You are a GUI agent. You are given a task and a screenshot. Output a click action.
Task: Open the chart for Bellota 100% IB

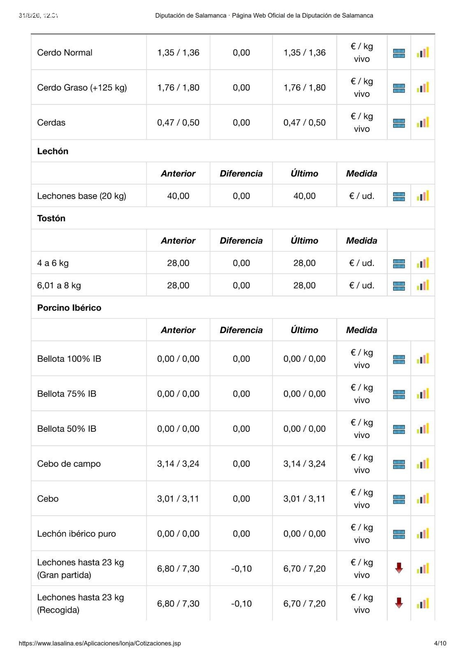423,359
